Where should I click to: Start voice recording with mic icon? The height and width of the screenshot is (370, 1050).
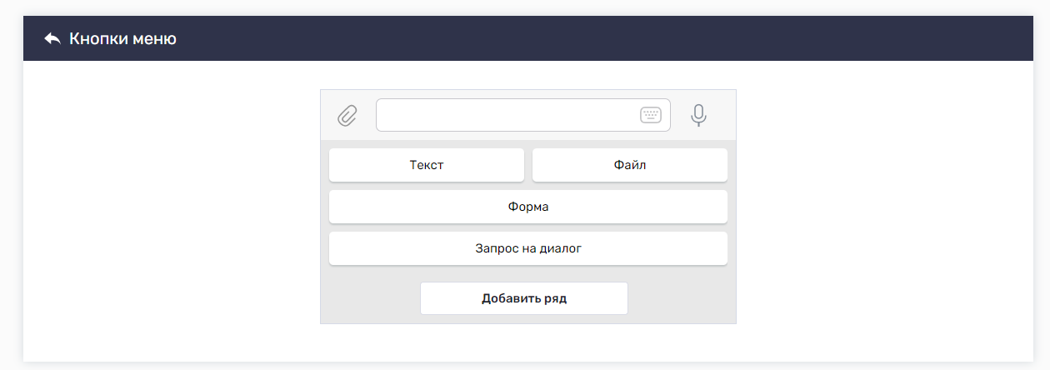[x=699, y=115]
